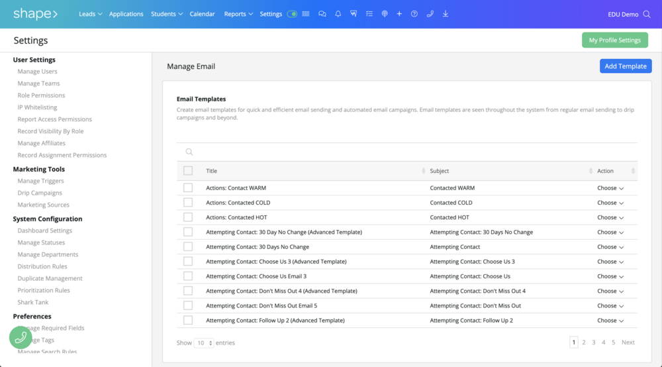Click the search icon above the templates table

tap(189, 152)
